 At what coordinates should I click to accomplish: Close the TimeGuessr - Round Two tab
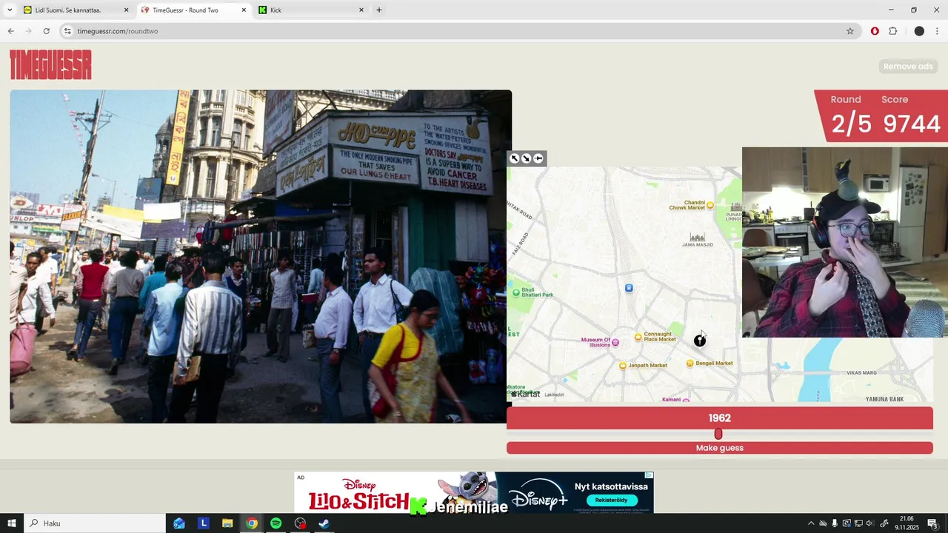[244, 10]
